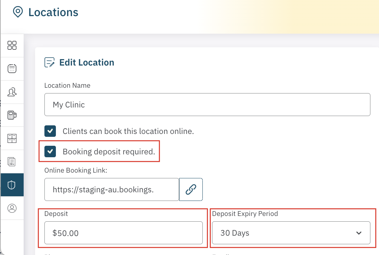Screen dimensions: 379x255
Task: Expand the Deposit Expiry Period dropdown
Action: tap(291, 233)
